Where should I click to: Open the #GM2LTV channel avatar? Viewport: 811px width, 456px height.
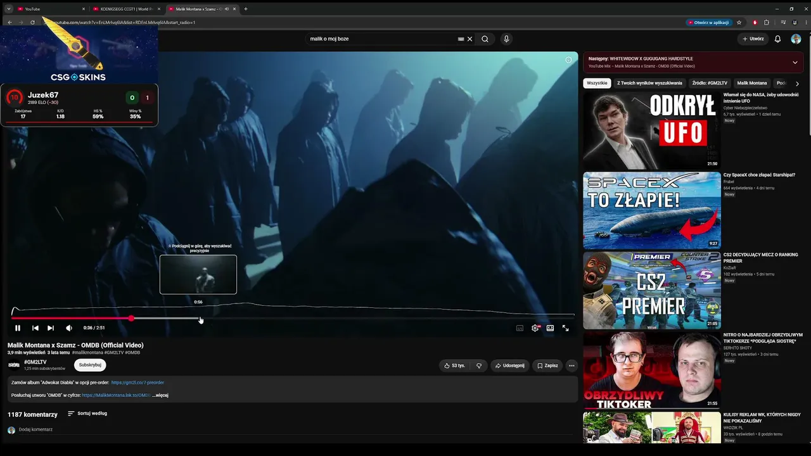pyautogui.click(x=13, y=365)
